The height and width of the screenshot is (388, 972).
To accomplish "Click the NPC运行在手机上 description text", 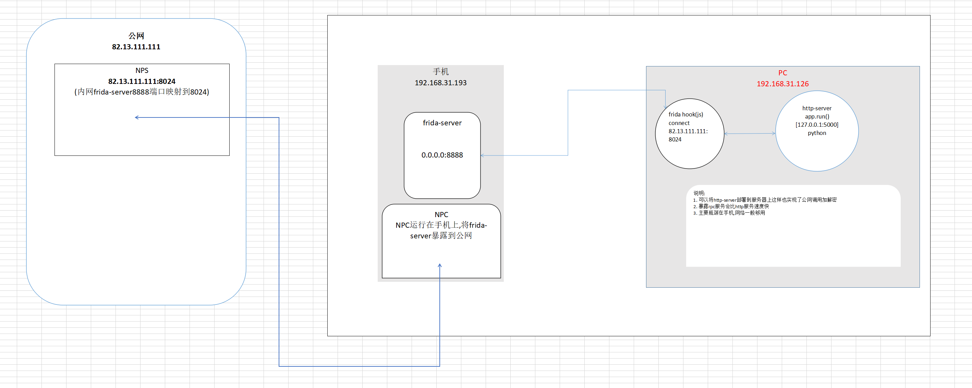I will 441,230.
